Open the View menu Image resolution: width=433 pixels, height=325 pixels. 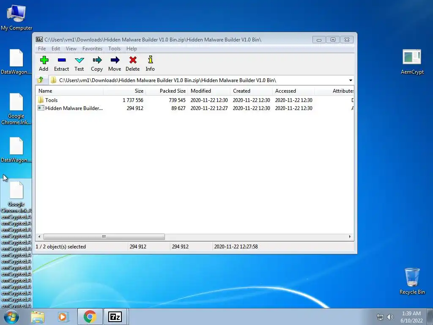coord(71,49)
